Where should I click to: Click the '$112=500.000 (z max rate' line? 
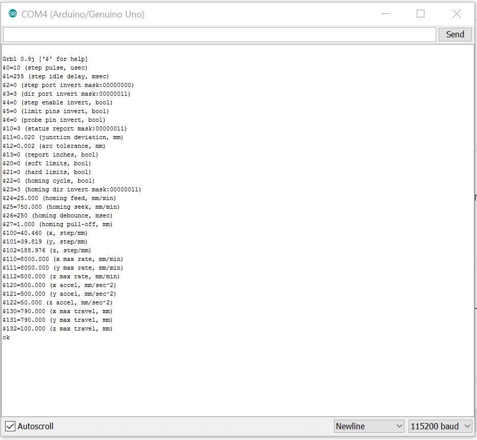pyautogui.click(x=61, y=276)
